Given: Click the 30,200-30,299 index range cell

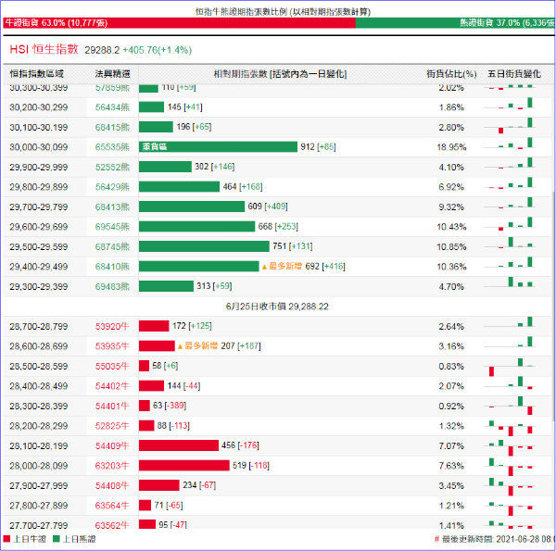Looking at the screenshot, I should tap(39, 107).
